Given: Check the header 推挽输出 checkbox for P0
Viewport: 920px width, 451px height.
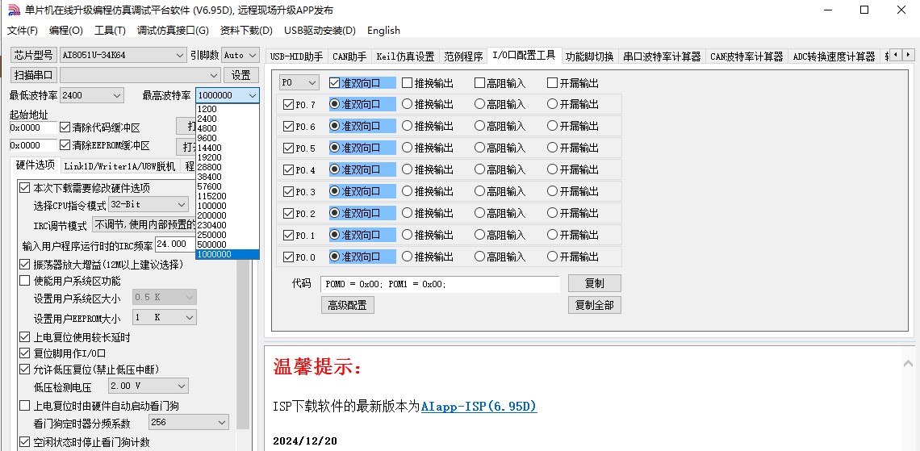Looking at the screenshot, I should [408, 83].
